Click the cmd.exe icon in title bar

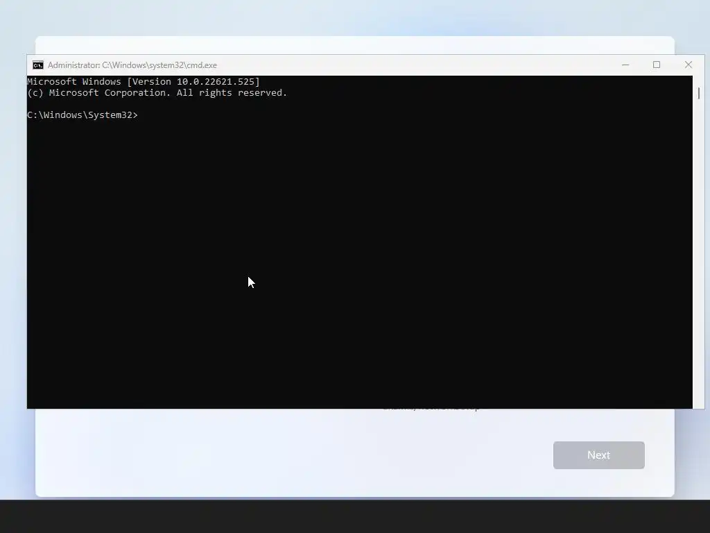tap(38, 65)
